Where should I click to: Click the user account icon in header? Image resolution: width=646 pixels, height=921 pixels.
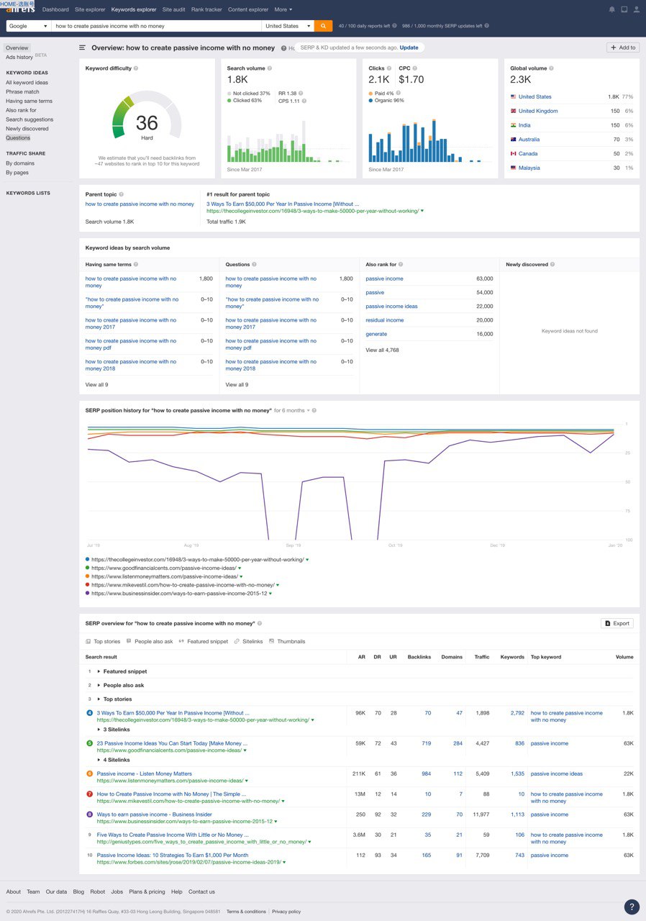[636, 9]
